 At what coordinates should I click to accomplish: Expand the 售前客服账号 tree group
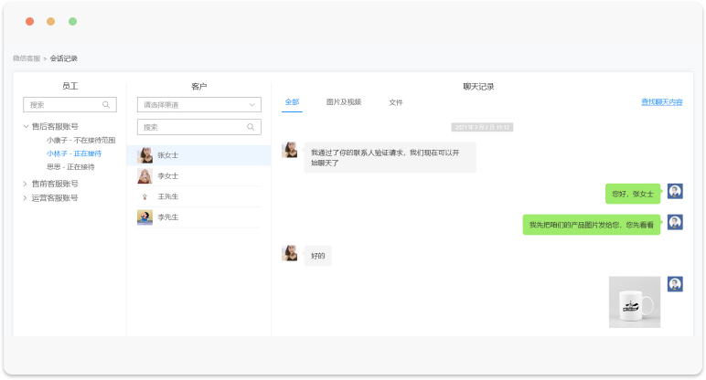[27, 184]
